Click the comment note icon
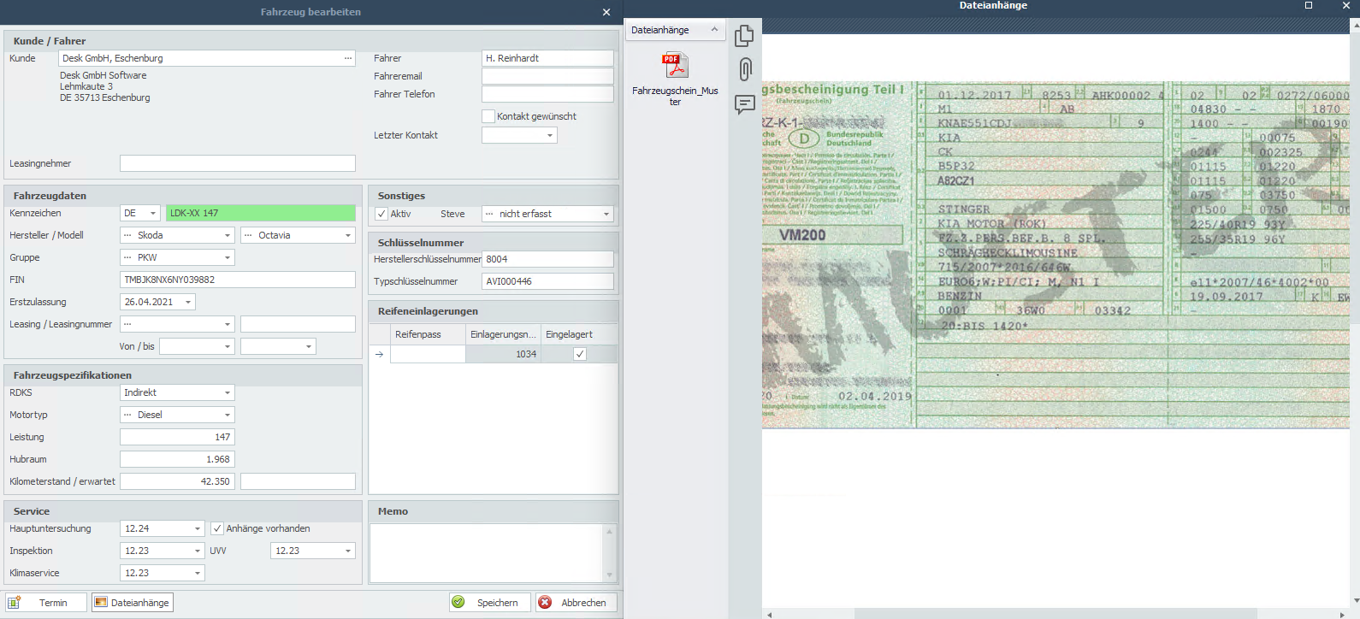This screenshot has height=619, width=1360. click(x=745, y=104)
